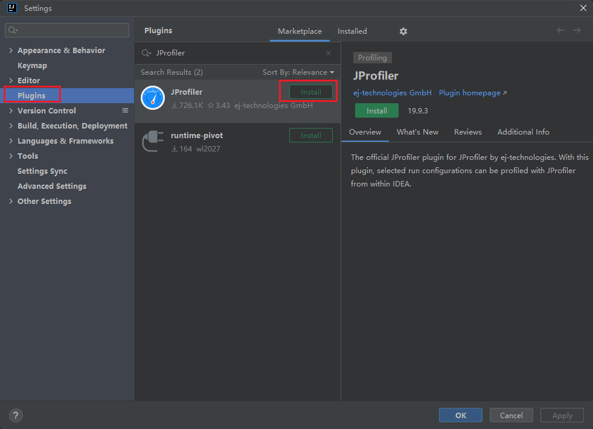Click the 19.9.3 version number

[x=418, y=111]
